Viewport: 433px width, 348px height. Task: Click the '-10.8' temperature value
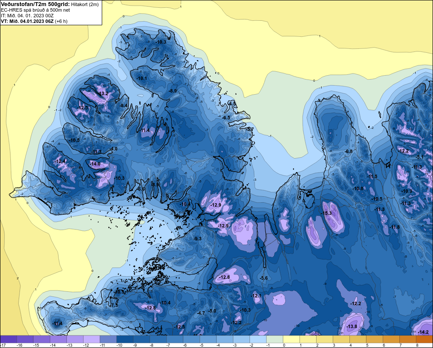pyautogui.click(x=358, y=188)
